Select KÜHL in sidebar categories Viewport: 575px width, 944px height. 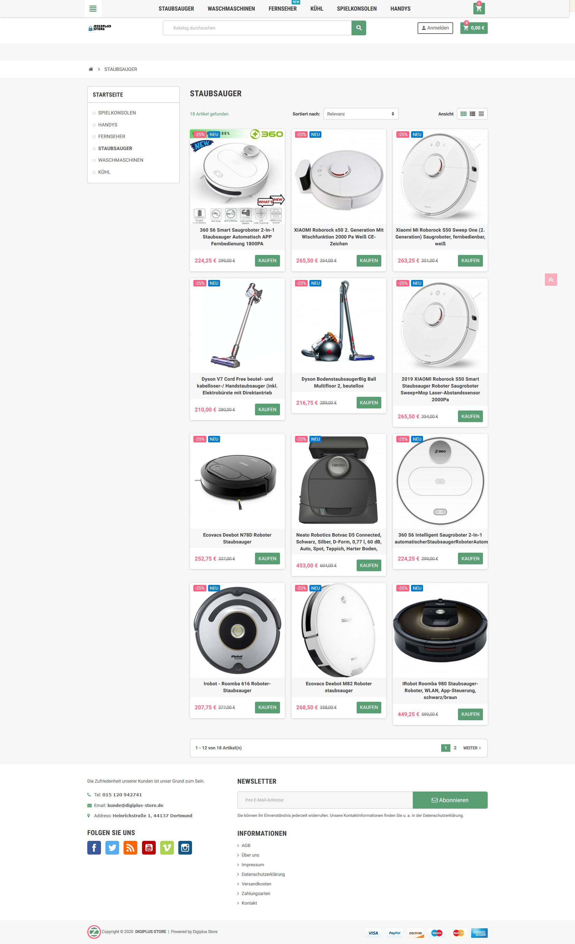[104, 172]
